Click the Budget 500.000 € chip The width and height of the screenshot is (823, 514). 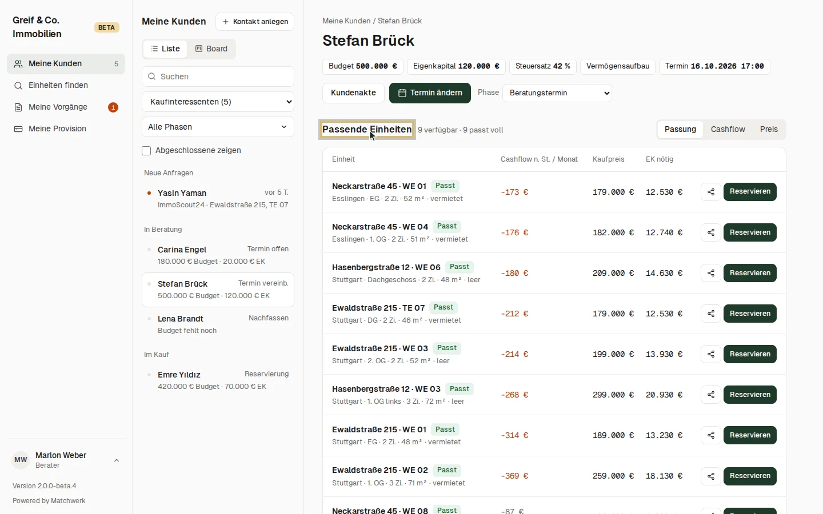363,66
